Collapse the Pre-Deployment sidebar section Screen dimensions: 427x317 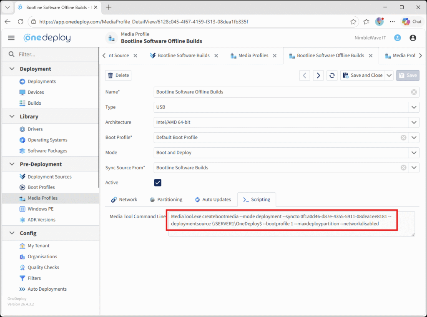[12, 164]
